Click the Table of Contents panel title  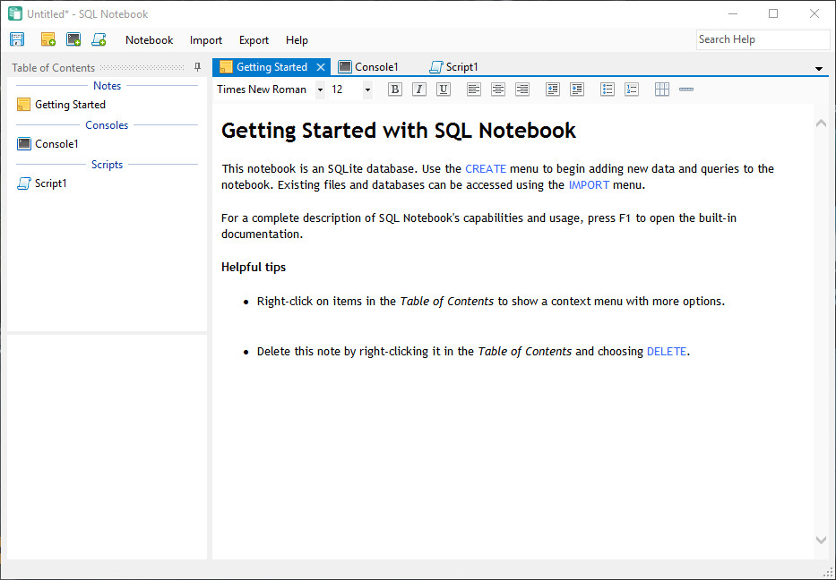click(54, 68)
